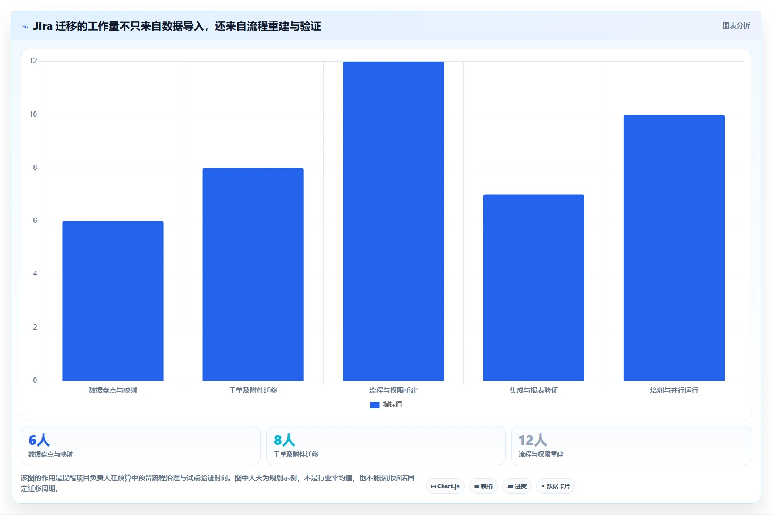Select the Jira 迁移 heading text
This screenshot has width=772, height=515.
click(177, 26)
